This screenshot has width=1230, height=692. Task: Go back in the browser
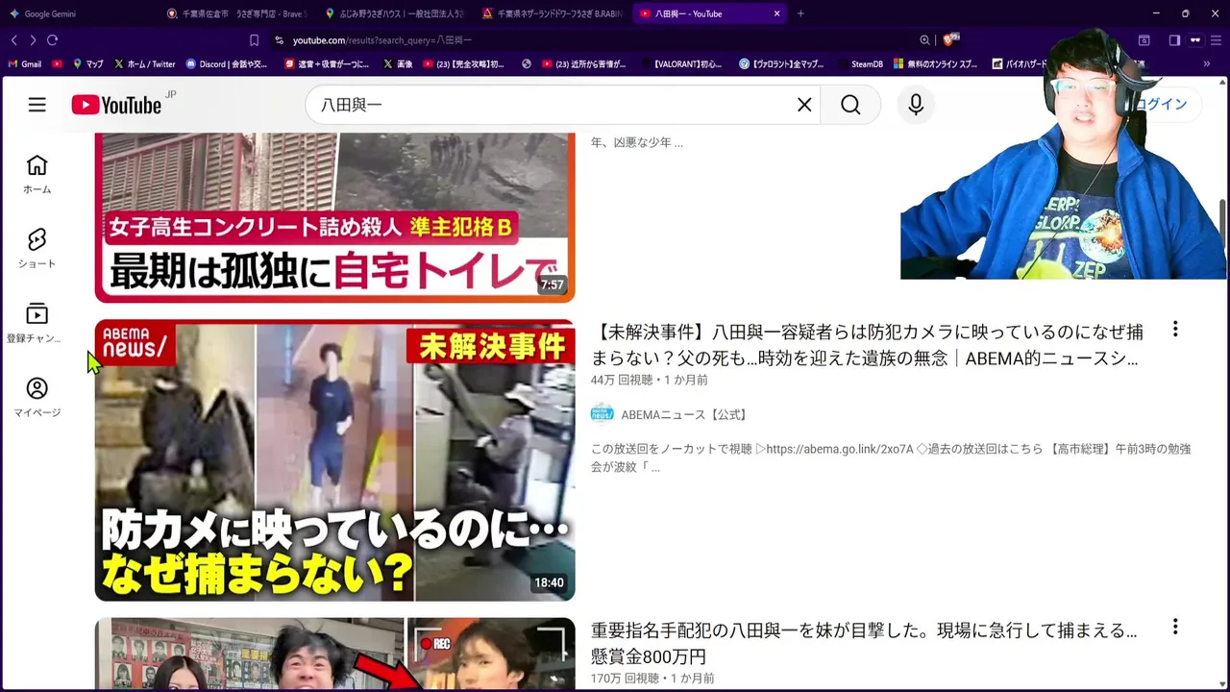(13, 39)
